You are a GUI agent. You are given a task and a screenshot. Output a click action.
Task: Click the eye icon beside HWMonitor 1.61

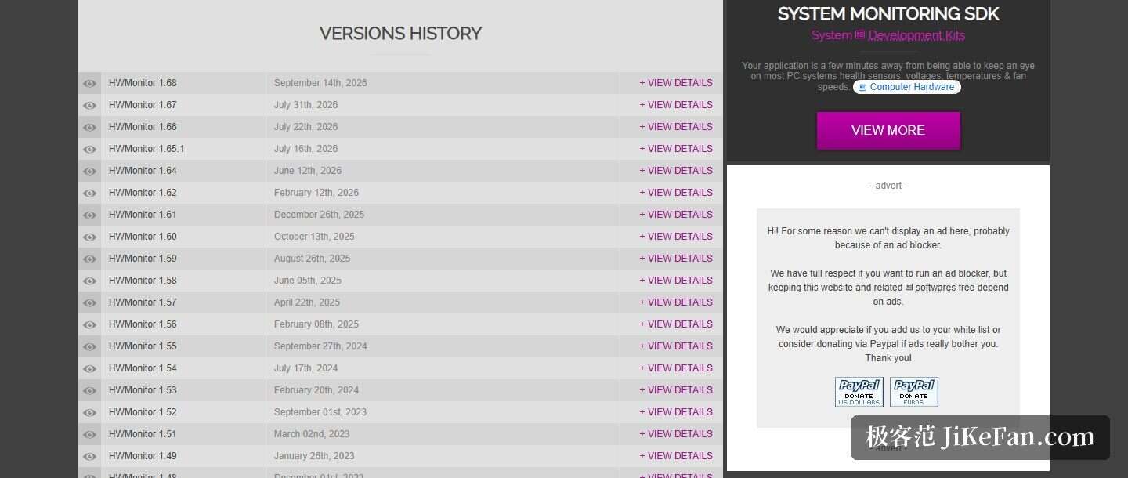tap(90, 215)
